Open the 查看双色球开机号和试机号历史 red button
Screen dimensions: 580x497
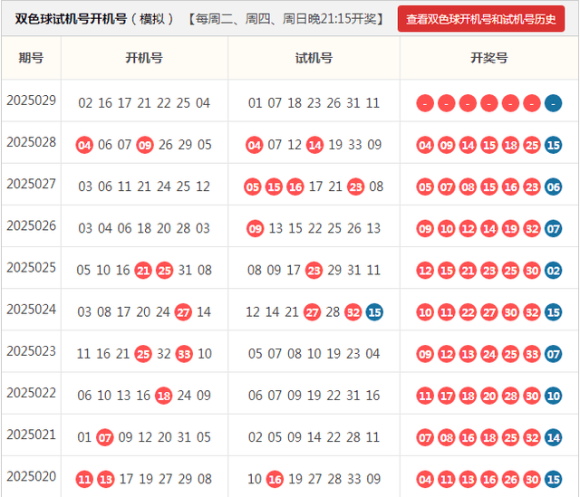[x=481, y=19]
